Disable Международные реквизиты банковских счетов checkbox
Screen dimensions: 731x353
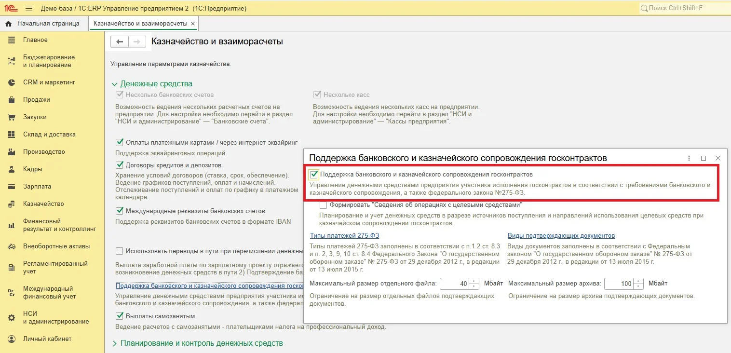120,211
